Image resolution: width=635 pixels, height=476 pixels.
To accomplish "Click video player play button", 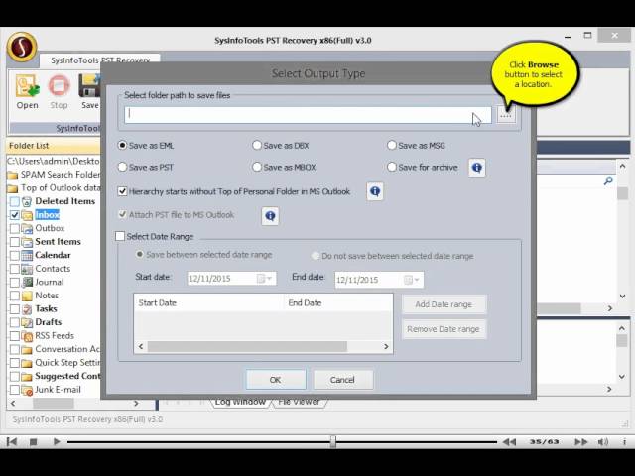I will [x=57, y=441].
